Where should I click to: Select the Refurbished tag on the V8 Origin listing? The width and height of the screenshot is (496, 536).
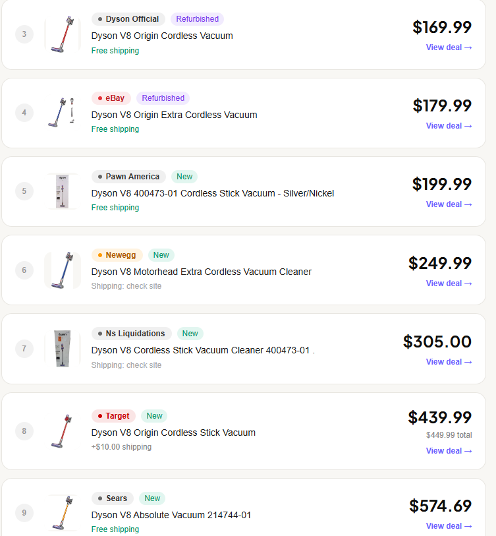click(197, 19)
